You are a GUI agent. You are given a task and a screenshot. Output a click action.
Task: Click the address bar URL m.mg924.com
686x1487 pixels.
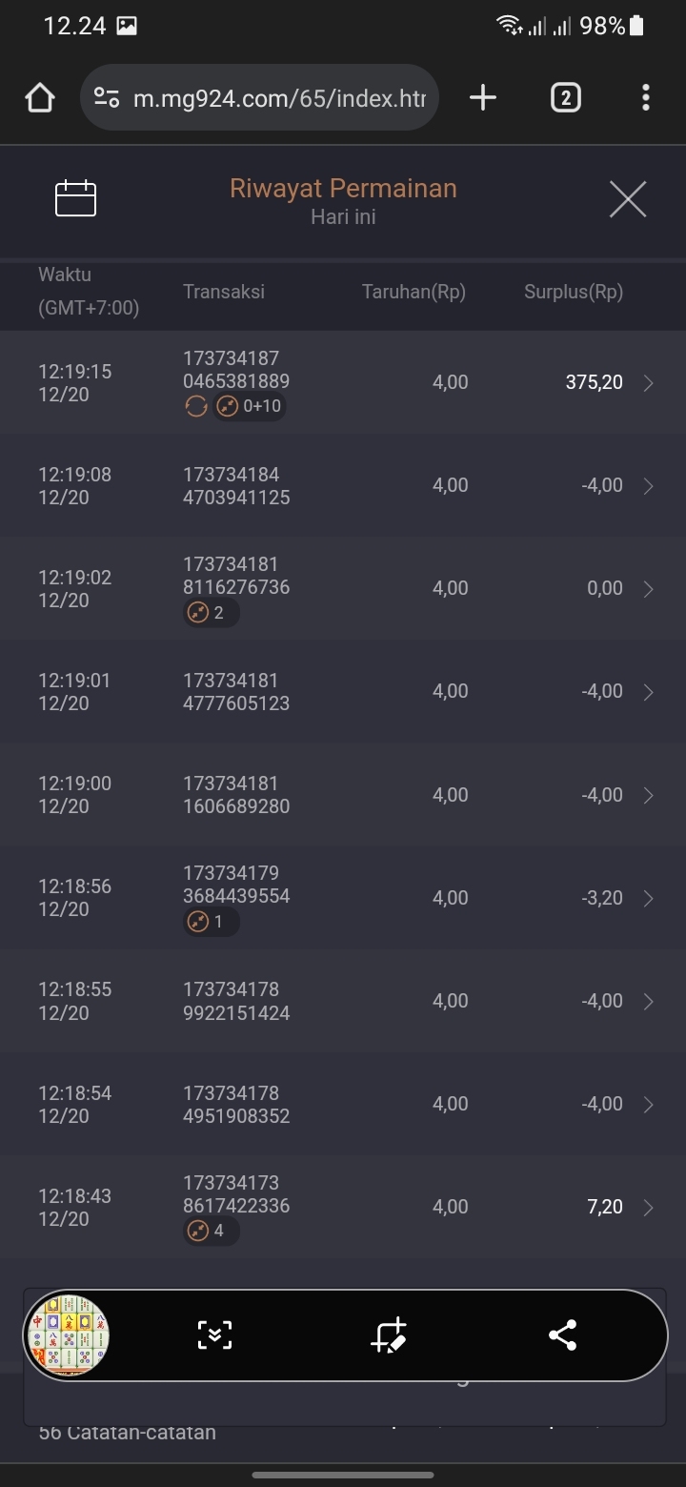point(278,97)
